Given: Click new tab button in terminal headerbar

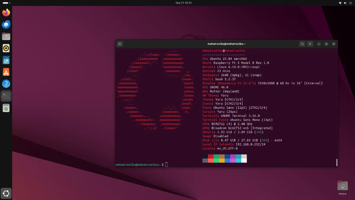Looking at the screenshot, I should 120,44.
